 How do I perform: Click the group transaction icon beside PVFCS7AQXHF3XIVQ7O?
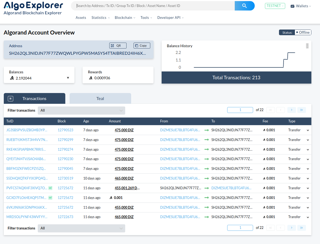(x=50, y=188)
